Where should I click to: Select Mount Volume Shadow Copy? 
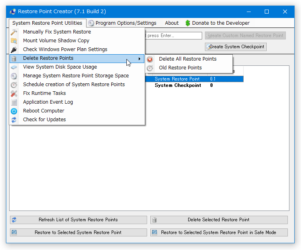pos(77,41)
